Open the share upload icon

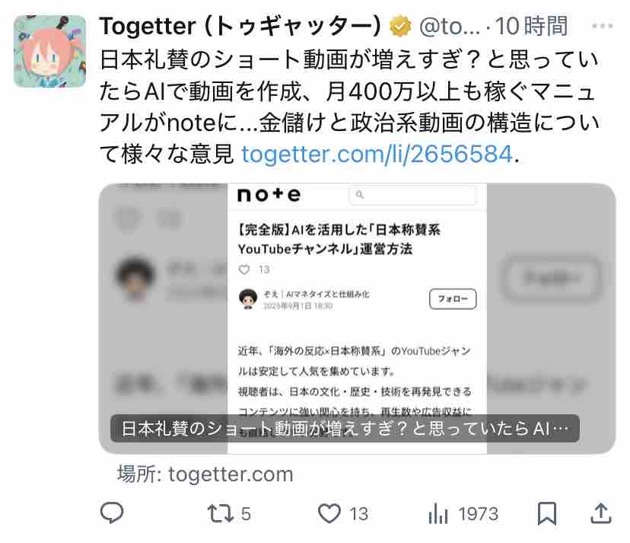(600, 513)
